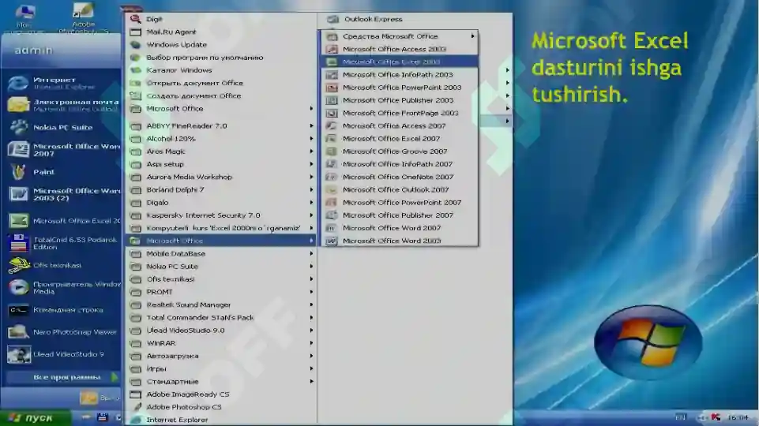Select Microsoft Office Access 2007 entry

(400, 125)
